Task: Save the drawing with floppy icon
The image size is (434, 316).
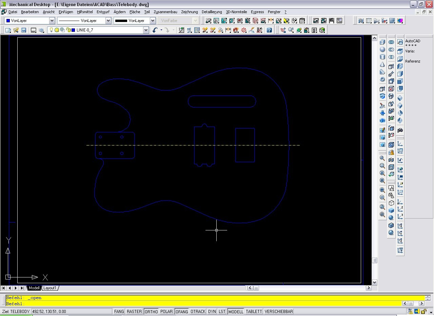Action: pos(24,30)
